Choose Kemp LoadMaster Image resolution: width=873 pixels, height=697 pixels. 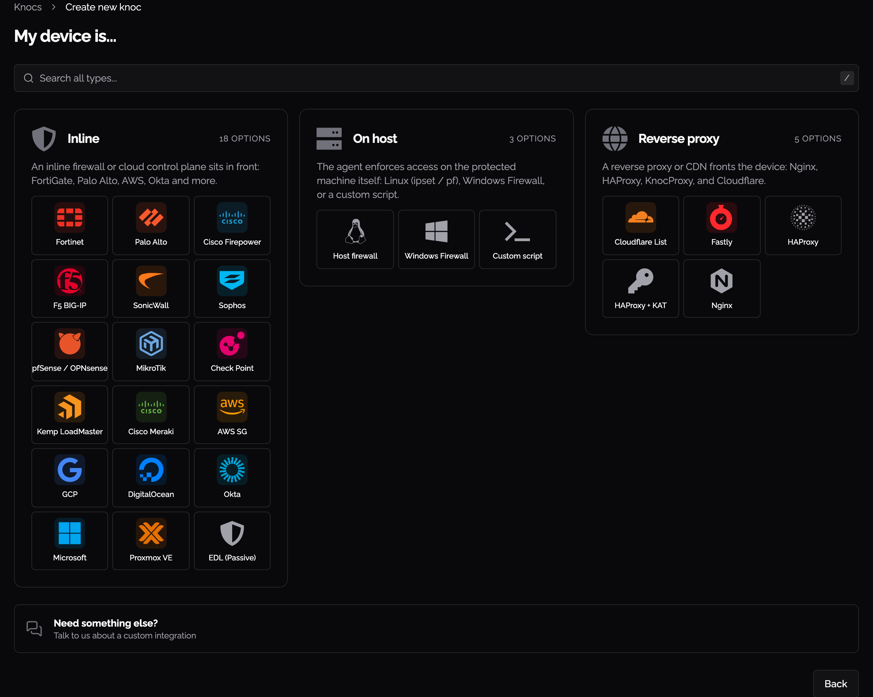(70, 415)
